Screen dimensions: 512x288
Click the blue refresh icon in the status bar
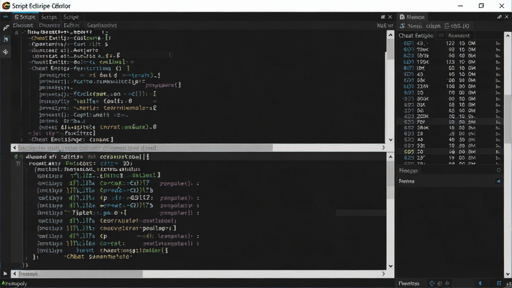pos(432,283)
